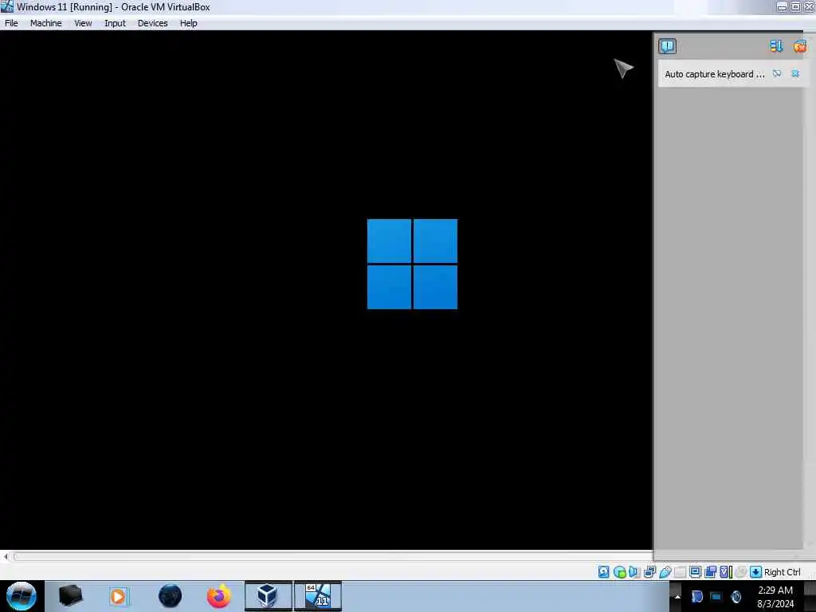
Task: Switch to Windows 11 VM taskbar button
Action: point(318,596)
